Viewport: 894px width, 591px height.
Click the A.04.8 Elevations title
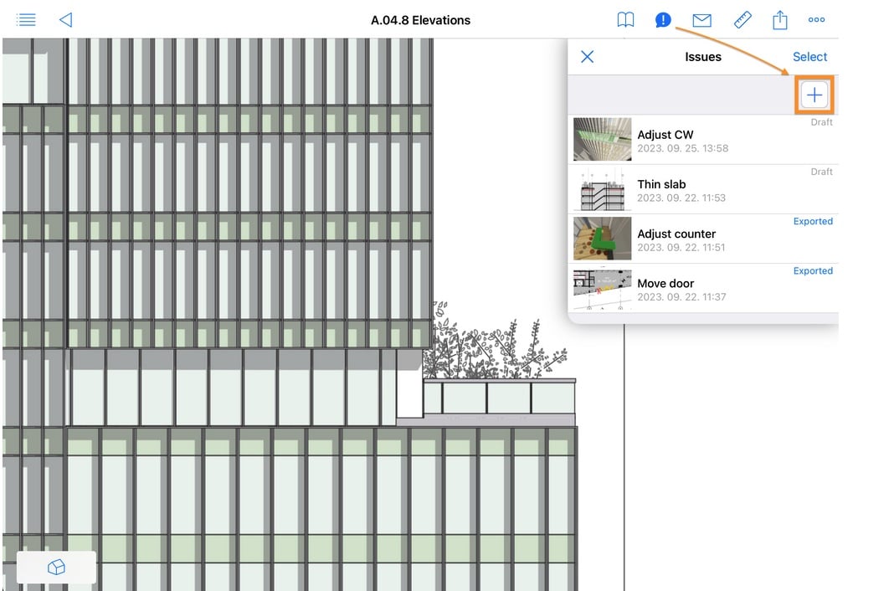pyautogui.click(x=422, y=19)
